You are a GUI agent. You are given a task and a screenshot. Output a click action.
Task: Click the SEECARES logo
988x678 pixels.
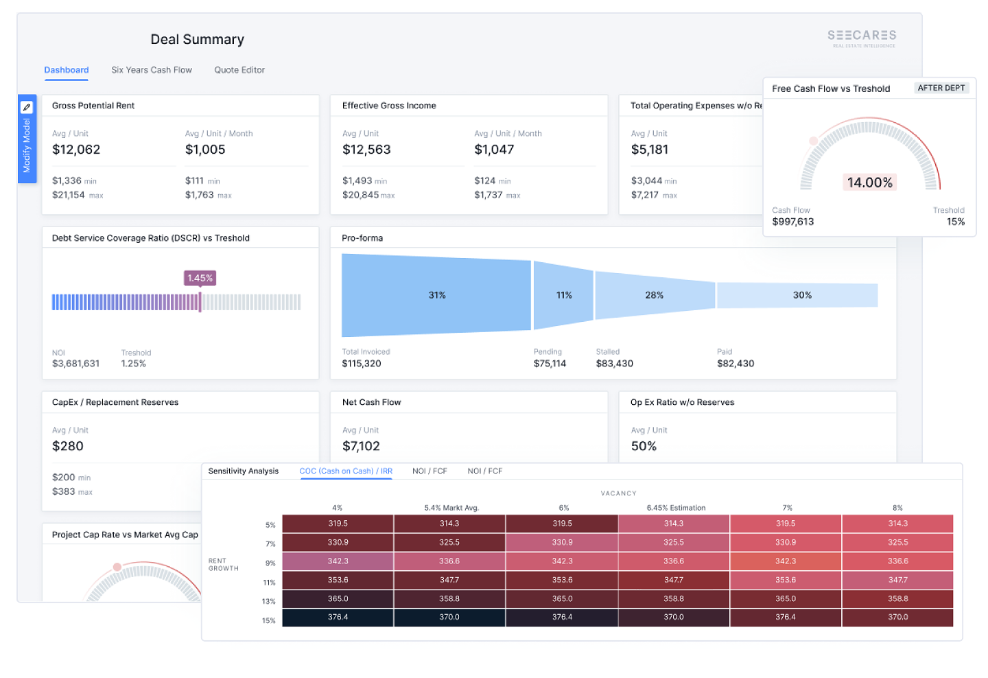point(862,38)
